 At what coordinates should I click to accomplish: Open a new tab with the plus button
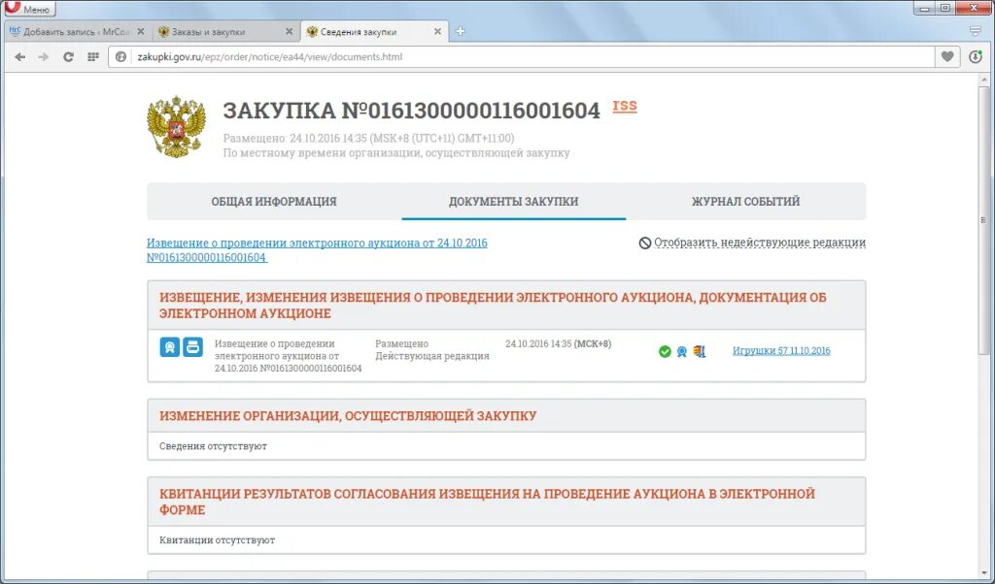pos(460,30)
